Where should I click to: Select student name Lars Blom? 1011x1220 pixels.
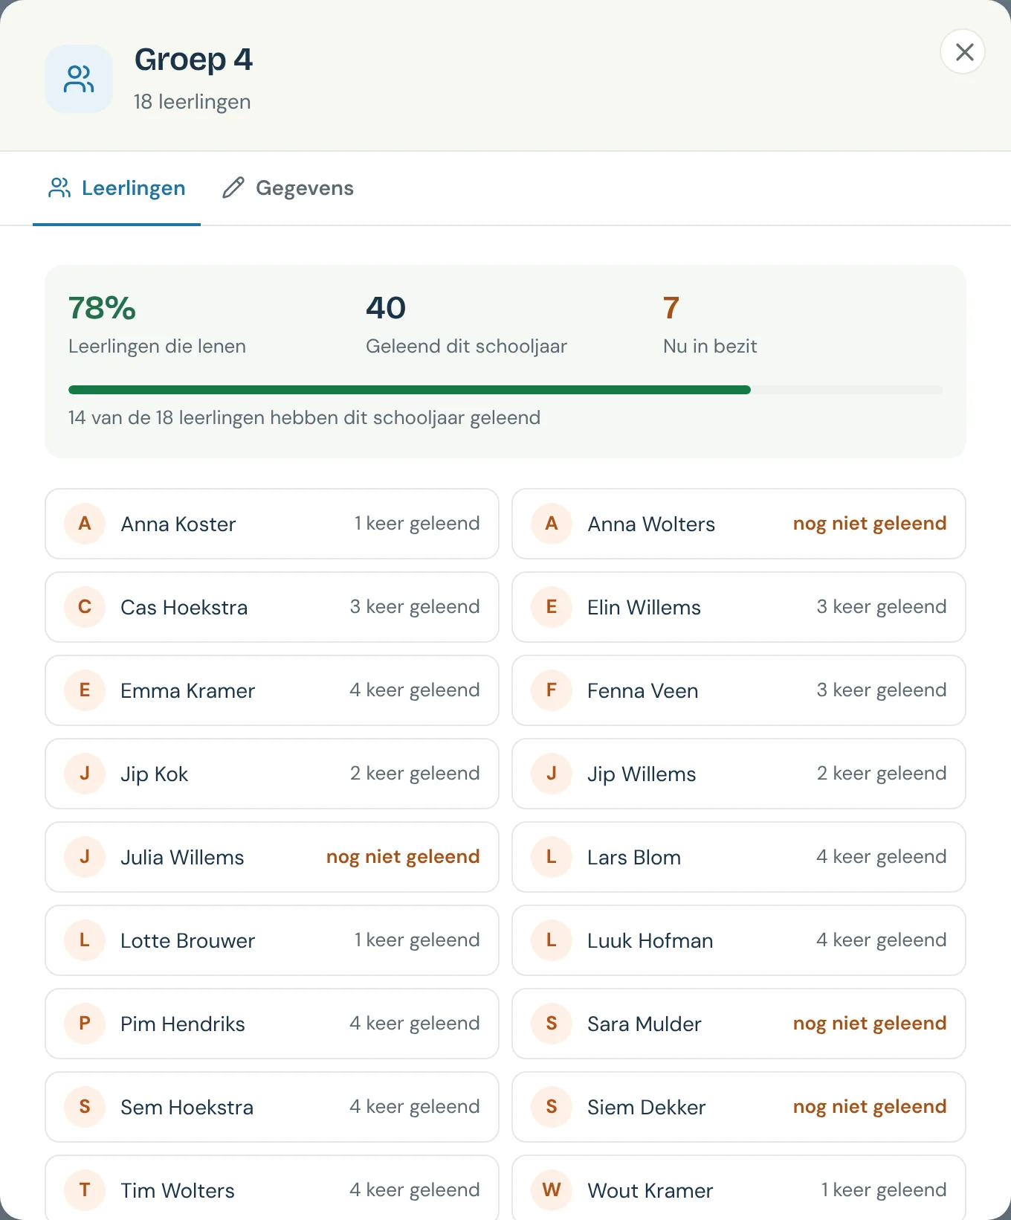[634, 858]
